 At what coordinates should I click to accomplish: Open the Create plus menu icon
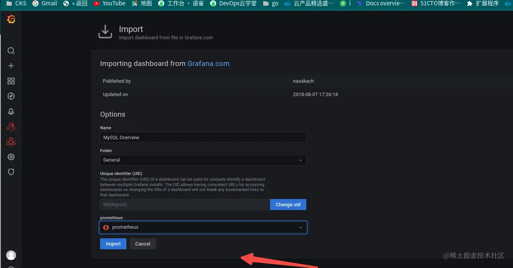click(11, 66)
